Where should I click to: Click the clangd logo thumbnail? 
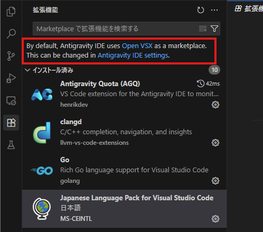(x=42, y=133)
